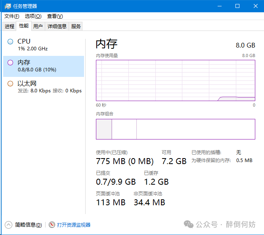
Task: Maximize the Task Manager window
Action: pos(237,6)
